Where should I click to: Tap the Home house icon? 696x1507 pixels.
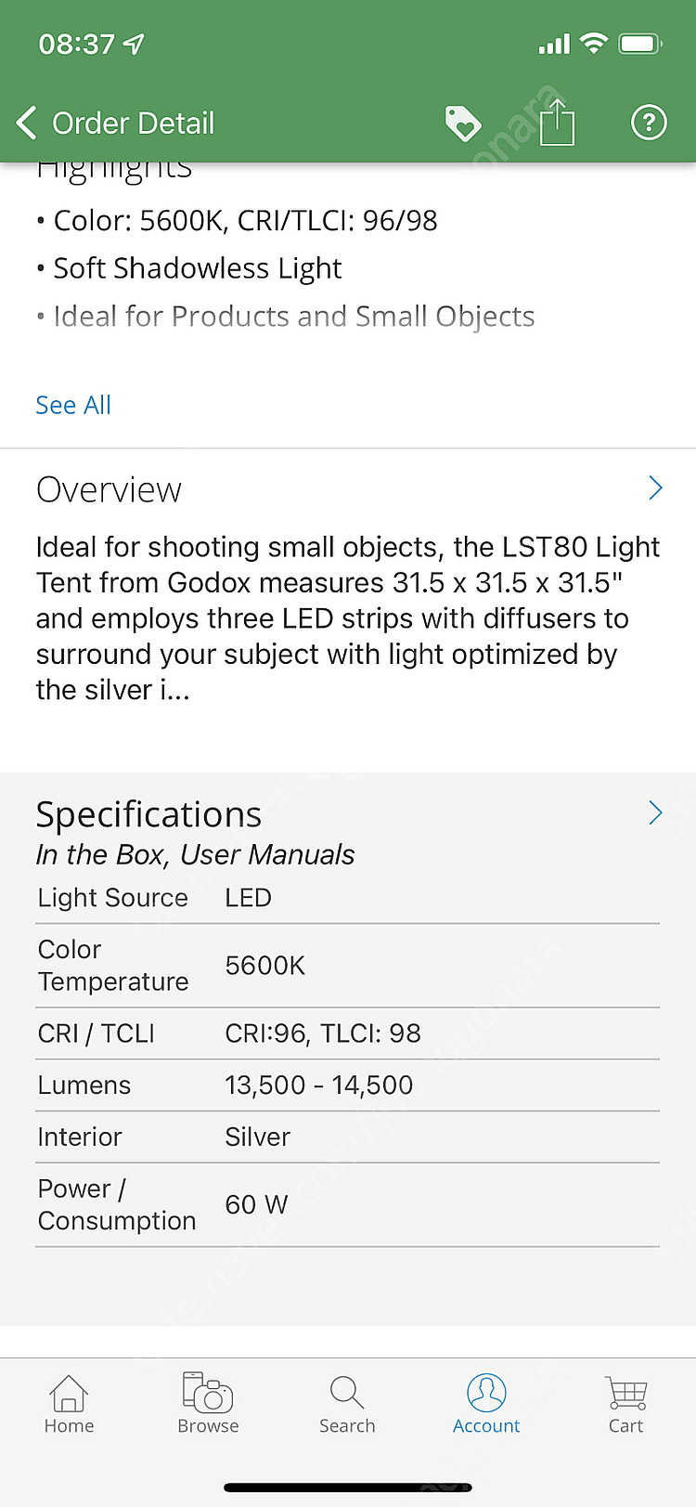[x=69, y=1393]
